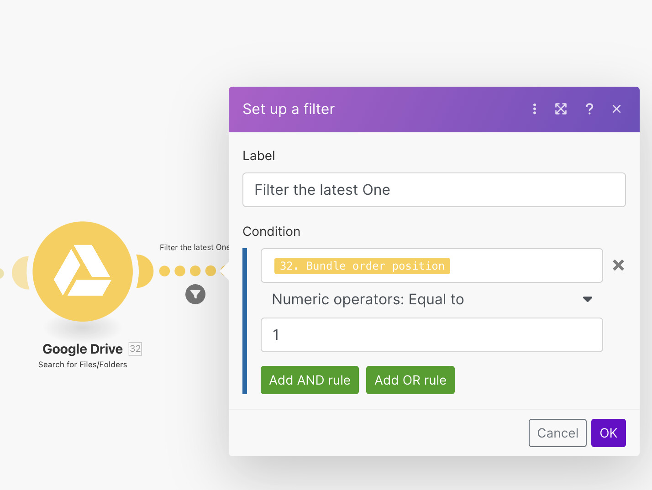Select the Search for Files/Folders module text
This screenshot has width=652, height=490.
pyautogui.click(x=83, y=364)
